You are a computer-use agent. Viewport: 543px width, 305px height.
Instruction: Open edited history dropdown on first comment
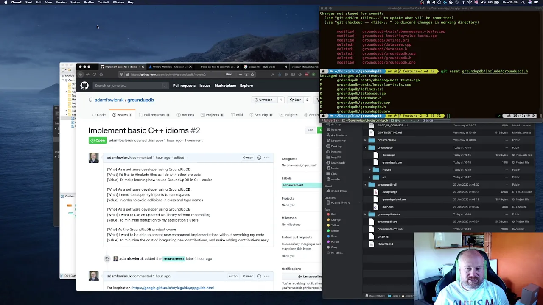tap(181, 158)
